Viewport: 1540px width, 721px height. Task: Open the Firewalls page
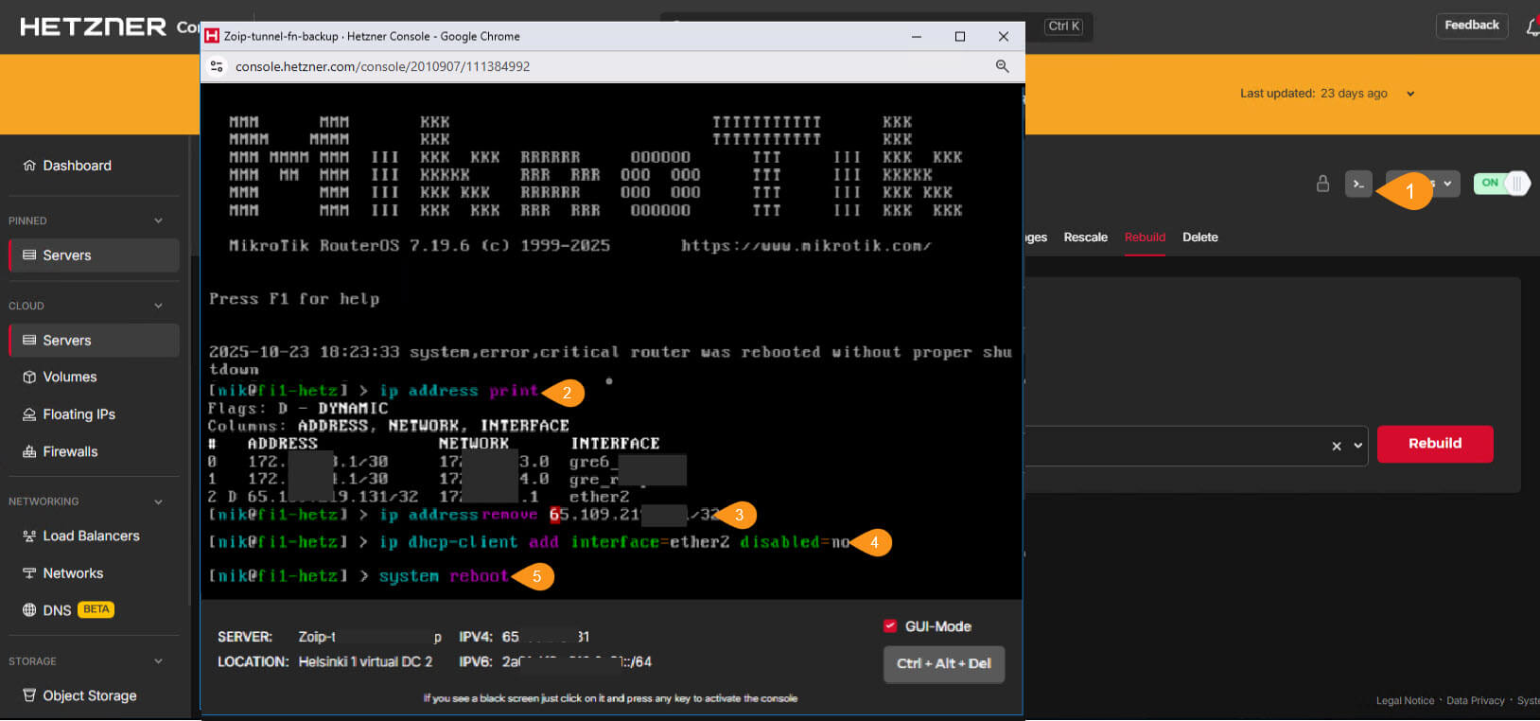pos(60,451)
